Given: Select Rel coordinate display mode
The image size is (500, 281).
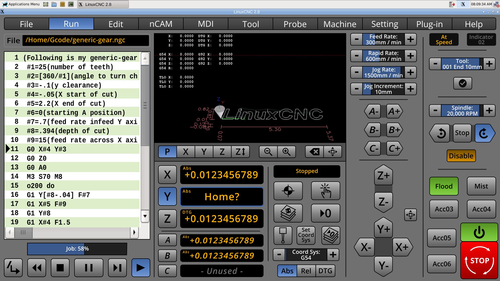Looking at the screenshot, I should (306, 271).
